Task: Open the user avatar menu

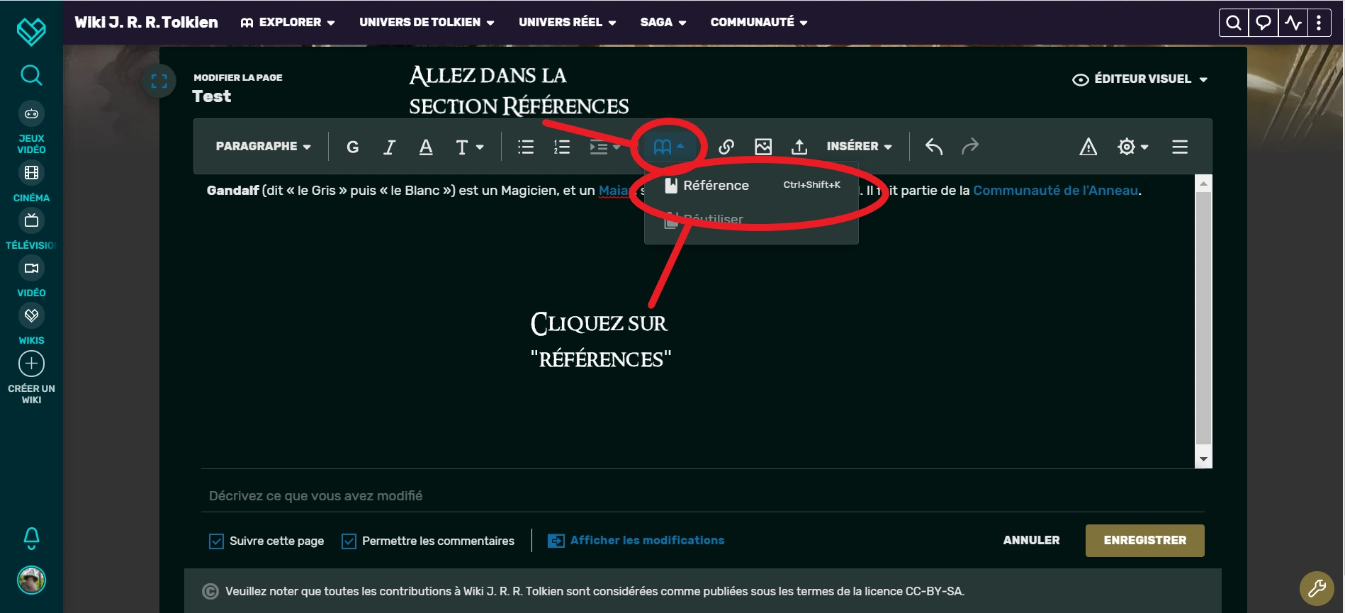Action: pyautogui.click(x=31, y=580)
